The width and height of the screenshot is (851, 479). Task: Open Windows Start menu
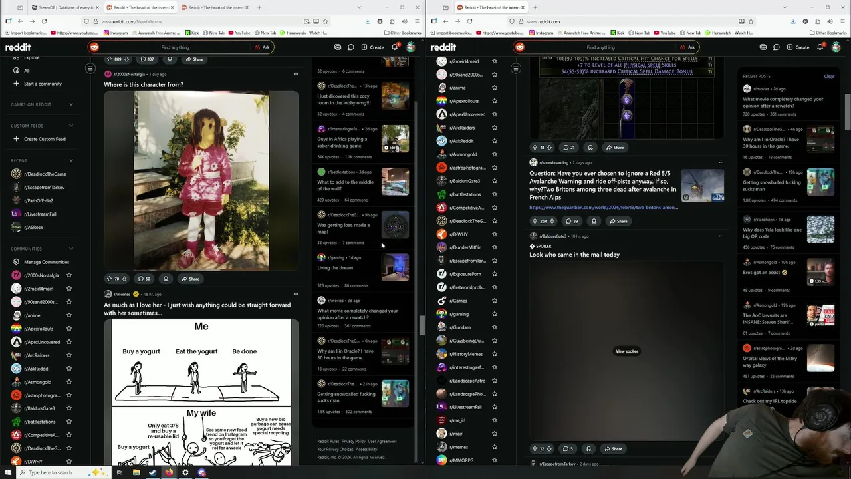[8, 472]
